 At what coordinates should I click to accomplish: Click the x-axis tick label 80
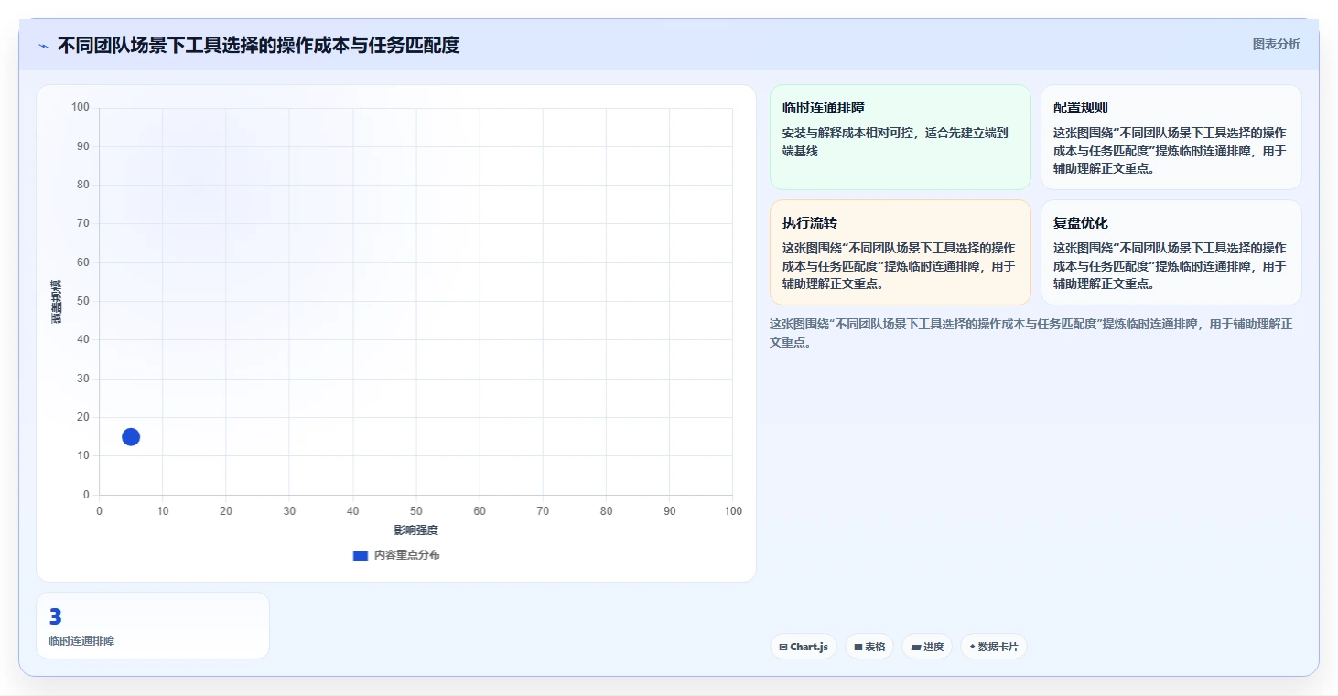coord(606,511)
